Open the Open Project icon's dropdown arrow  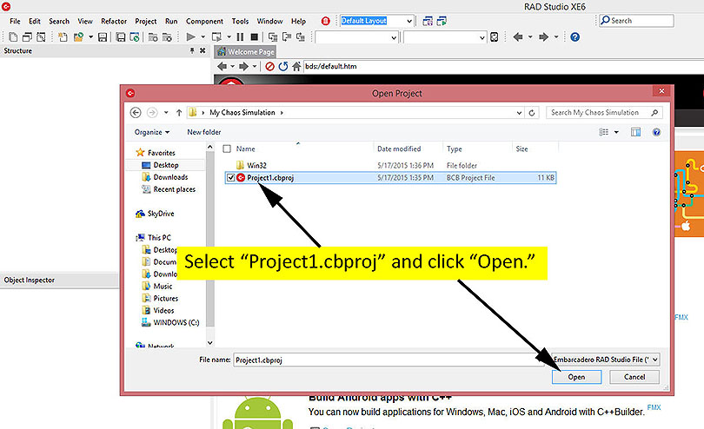coord(90,37)
